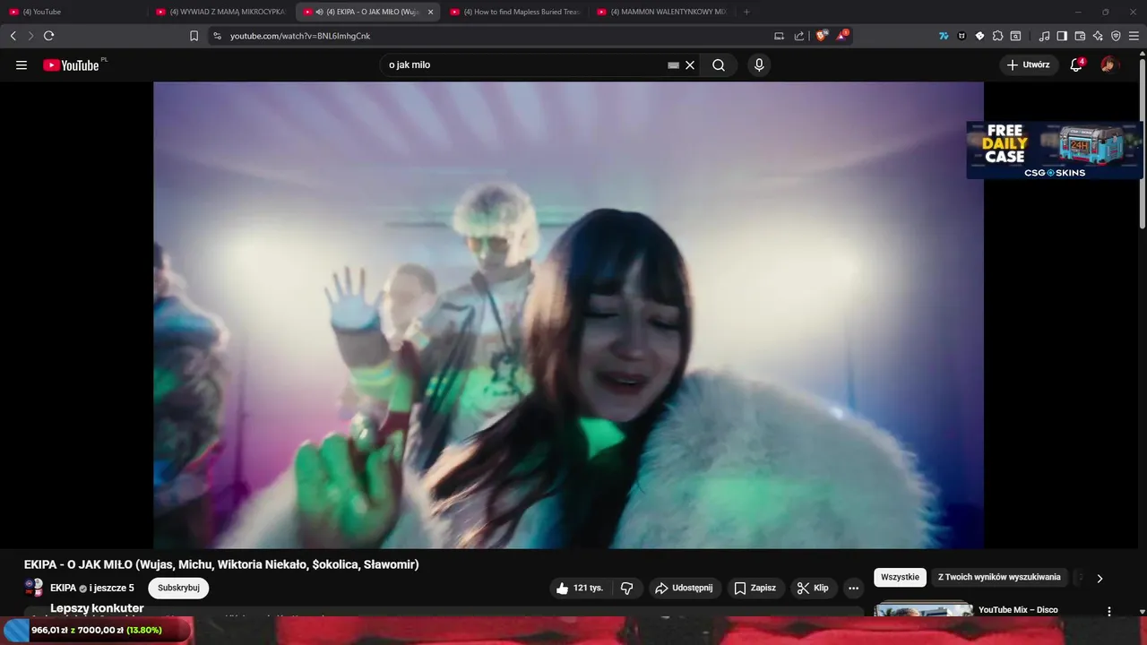Open options for YouTube Mix – Disco
The width and height of the screenshot is (1147, 645).
click(1109, 611)
